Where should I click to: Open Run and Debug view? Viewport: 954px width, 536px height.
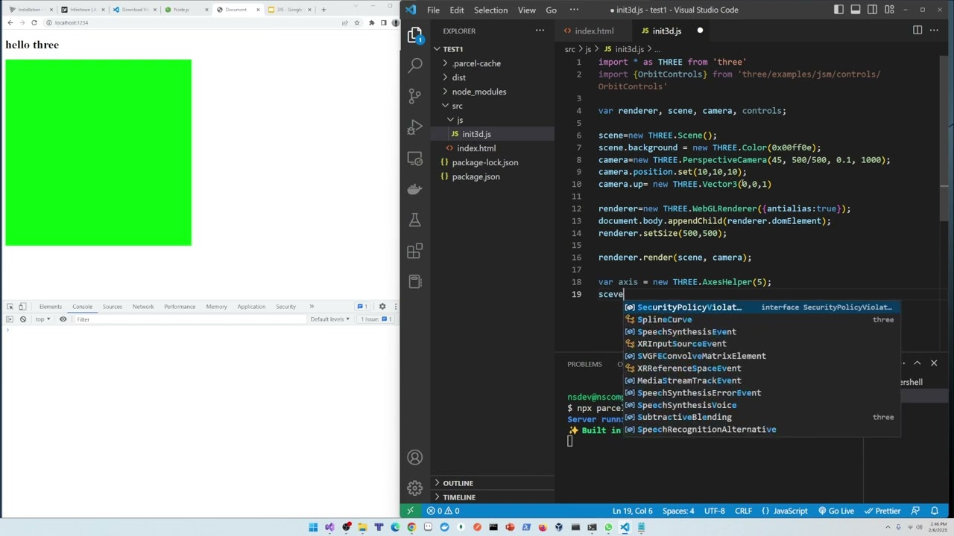(415, 127)
